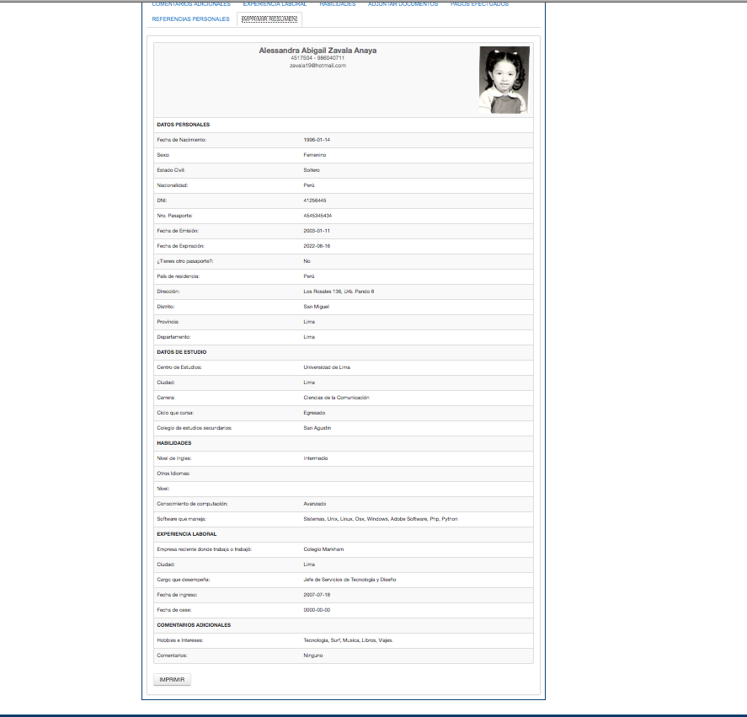Click the HABILIDADES section header in the table
Screen dimensions: 747x717
coord(173,443)
